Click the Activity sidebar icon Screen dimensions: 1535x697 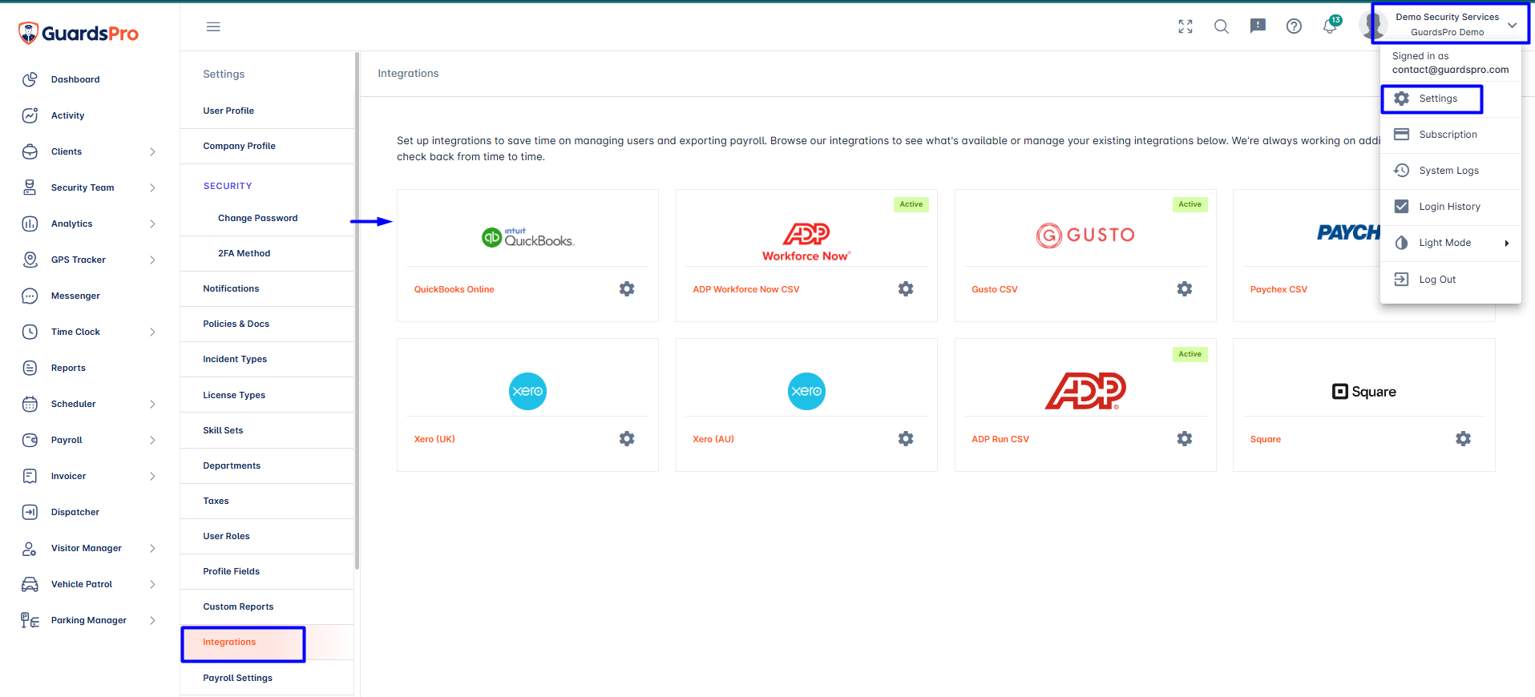(30, 115)
